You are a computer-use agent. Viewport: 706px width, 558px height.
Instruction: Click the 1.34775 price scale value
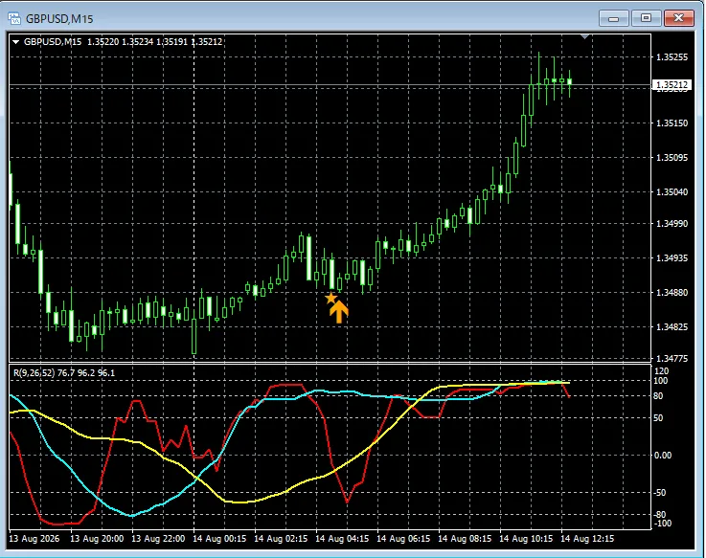(x=672, y=359)
